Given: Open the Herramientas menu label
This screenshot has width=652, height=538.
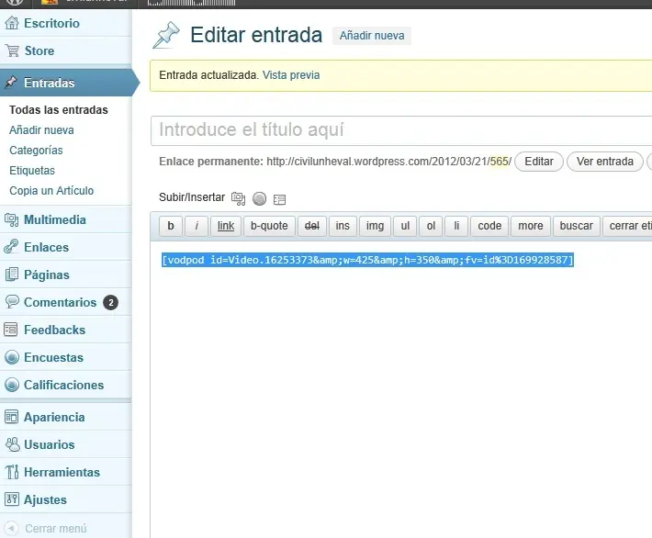Looking at the screenshot, I should (x=62, y=472).
